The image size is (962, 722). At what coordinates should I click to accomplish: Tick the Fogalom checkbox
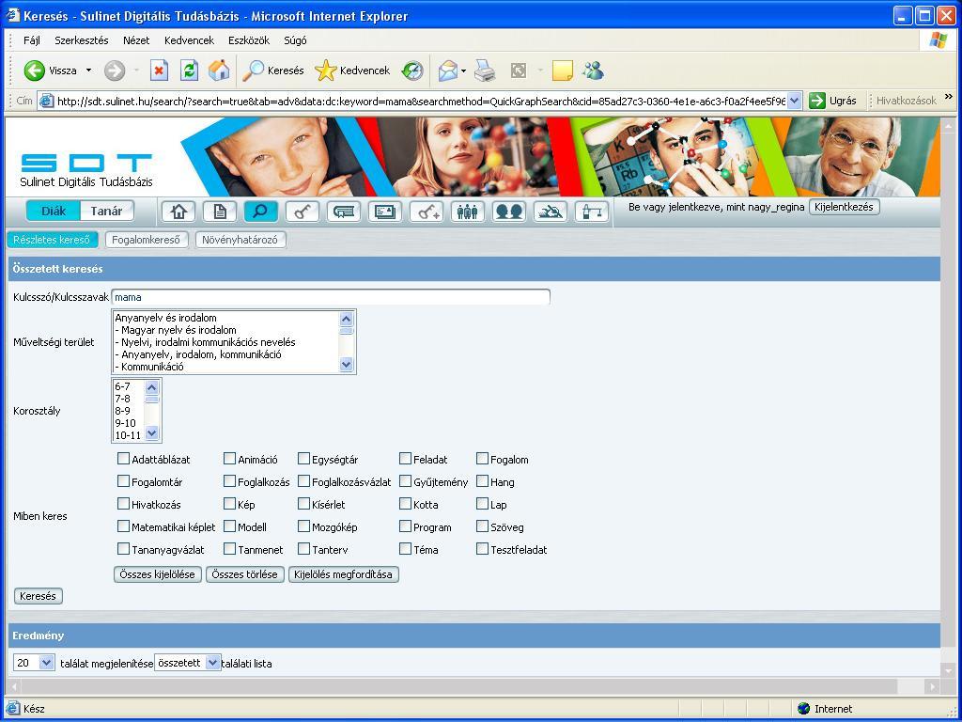pos(482,459)
